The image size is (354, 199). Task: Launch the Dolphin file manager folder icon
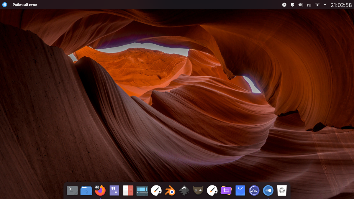pos(86,190)
